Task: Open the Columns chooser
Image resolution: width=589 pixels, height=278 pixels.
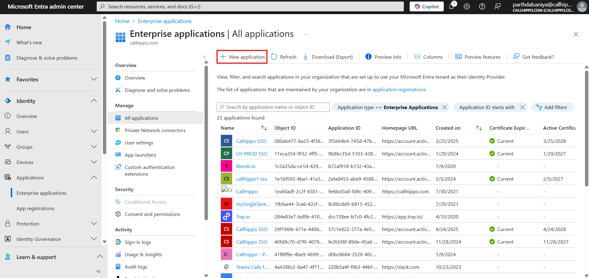Action: [x=428, y=57]
